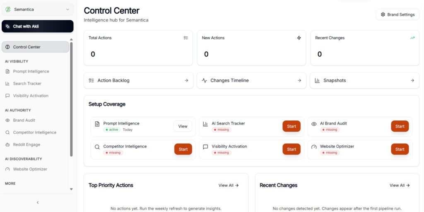Click the lightning icon on New Actions card
Viewport: 424px width, 212px height.
point(299,38)
